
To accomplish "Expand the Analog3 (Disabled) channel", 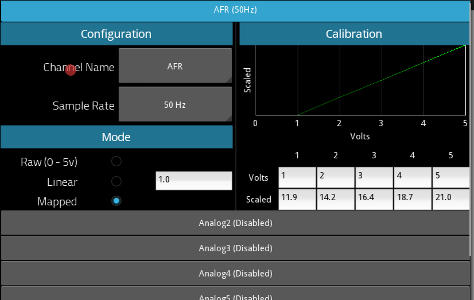I will [x=235, y=248].
